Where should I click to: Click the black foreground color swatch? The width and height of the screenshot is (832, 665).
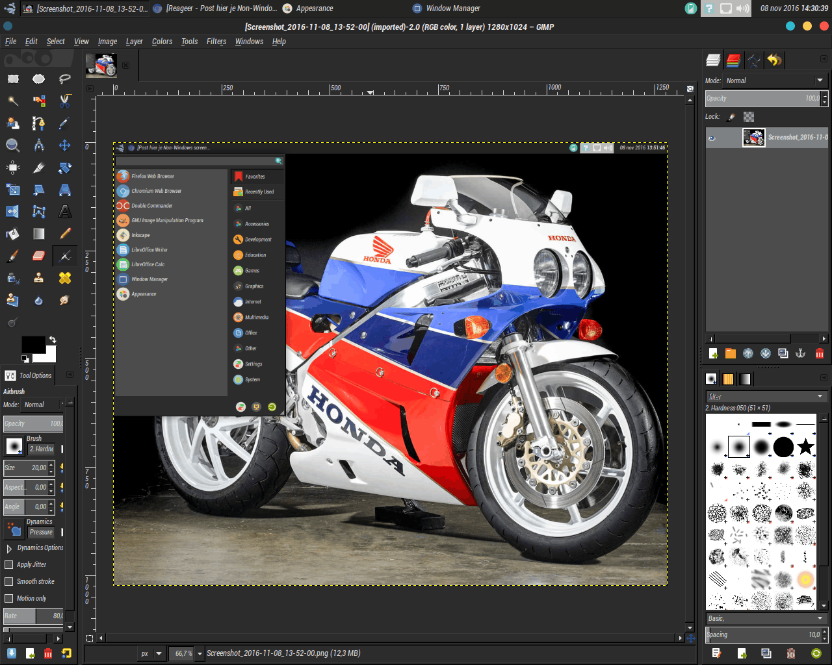[32, 344]
